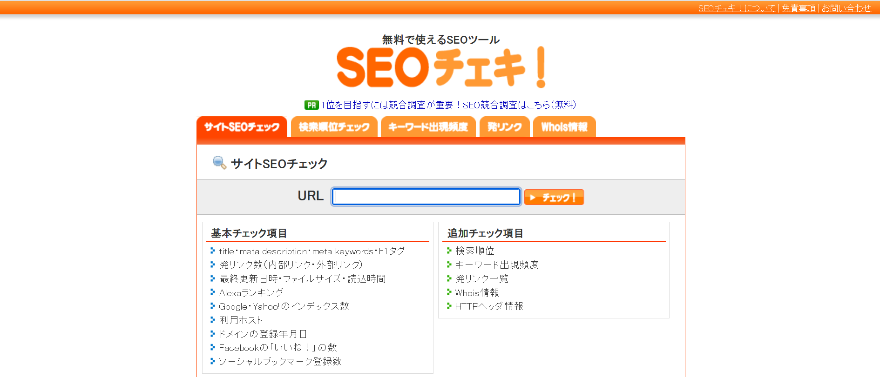
Task: Click the Alexaランキング item
Action: [x=251, y=292]
